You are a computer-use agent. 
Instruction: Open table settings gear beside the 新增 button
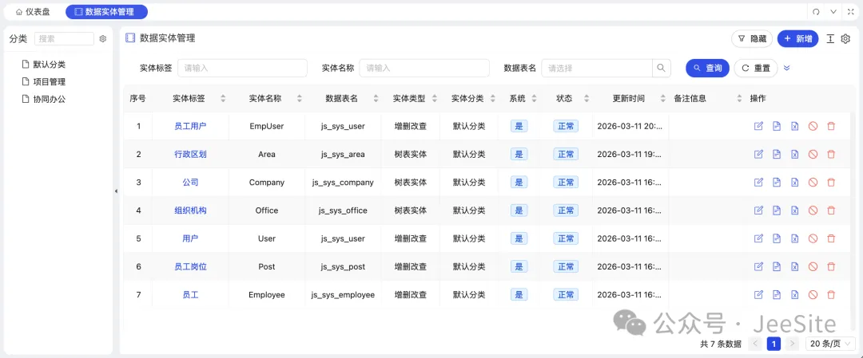[x=845, y=38]
